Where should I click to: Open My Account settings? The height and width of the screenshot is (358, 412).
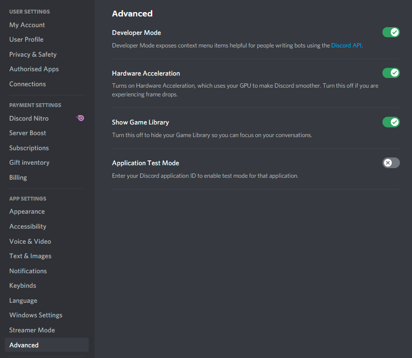click(27, 25)
